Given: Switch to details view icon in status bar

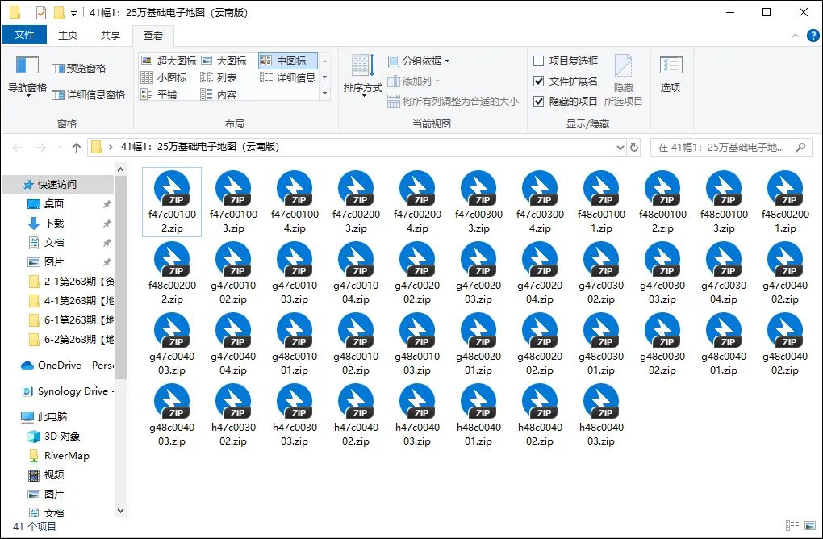Looking at the screenshot, I should [792, 525].
